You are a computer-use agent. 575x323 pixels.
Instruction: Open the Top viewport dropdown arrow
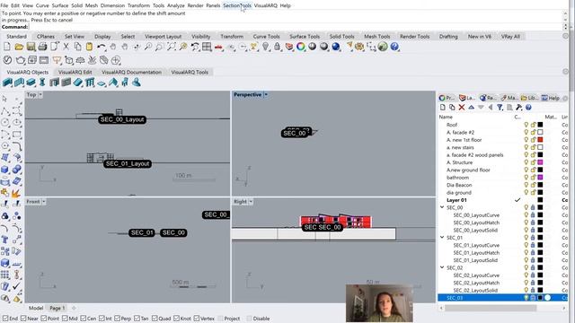[x=40, y=95]
